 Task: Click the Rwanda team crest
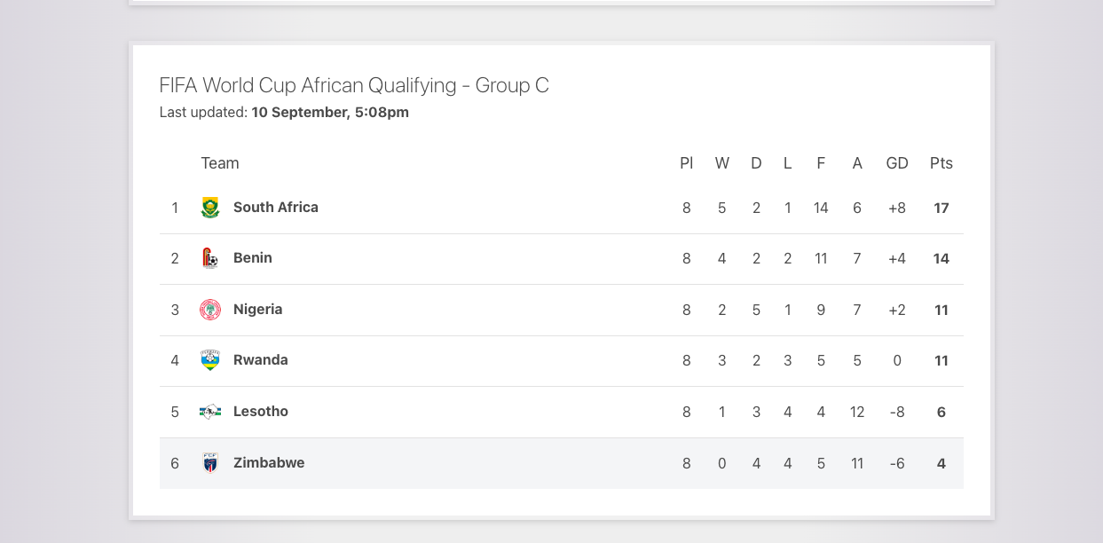[x=210, y=360]
